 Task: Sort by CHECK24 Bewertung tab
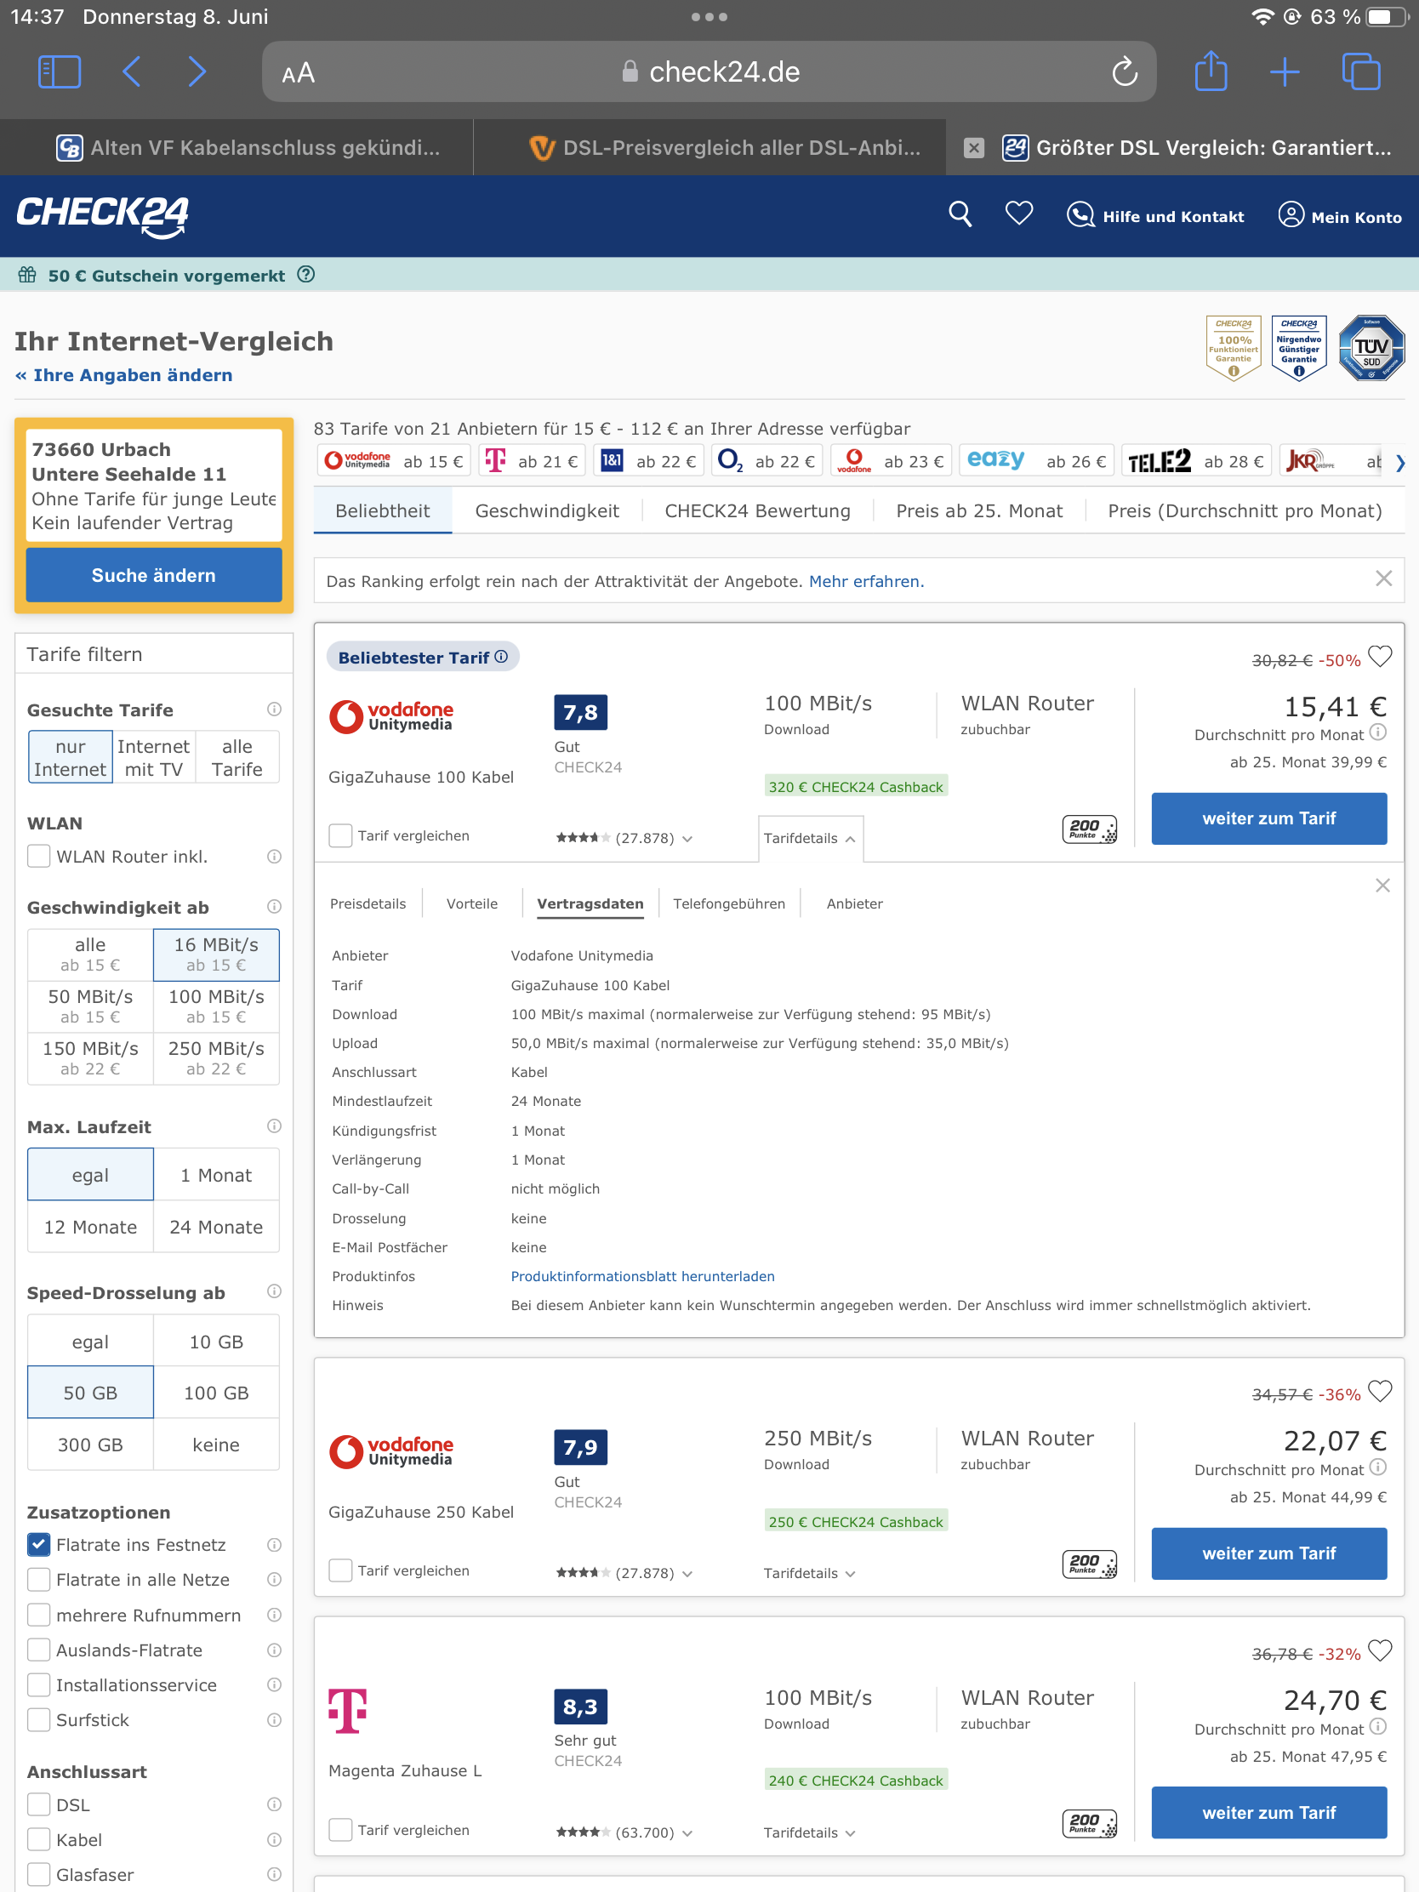click(x=757, y=510)
